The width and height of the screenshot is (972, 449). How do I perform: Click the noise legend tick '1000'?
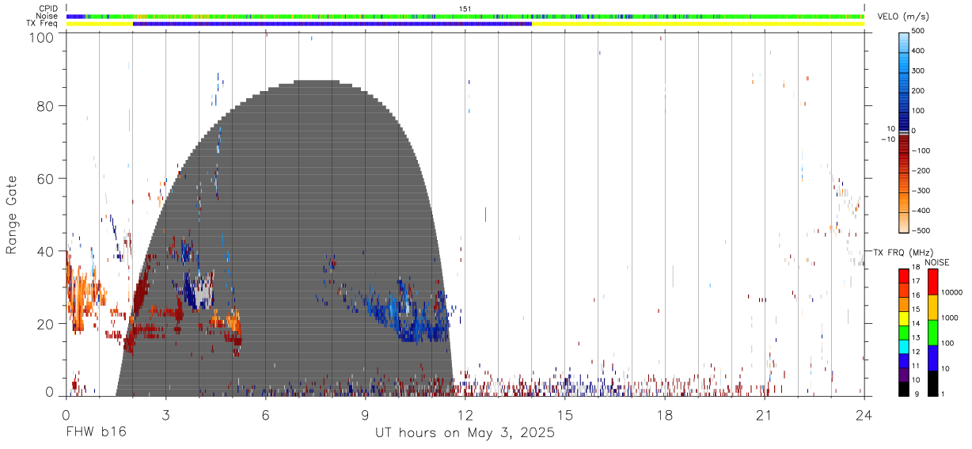[951, 318]
